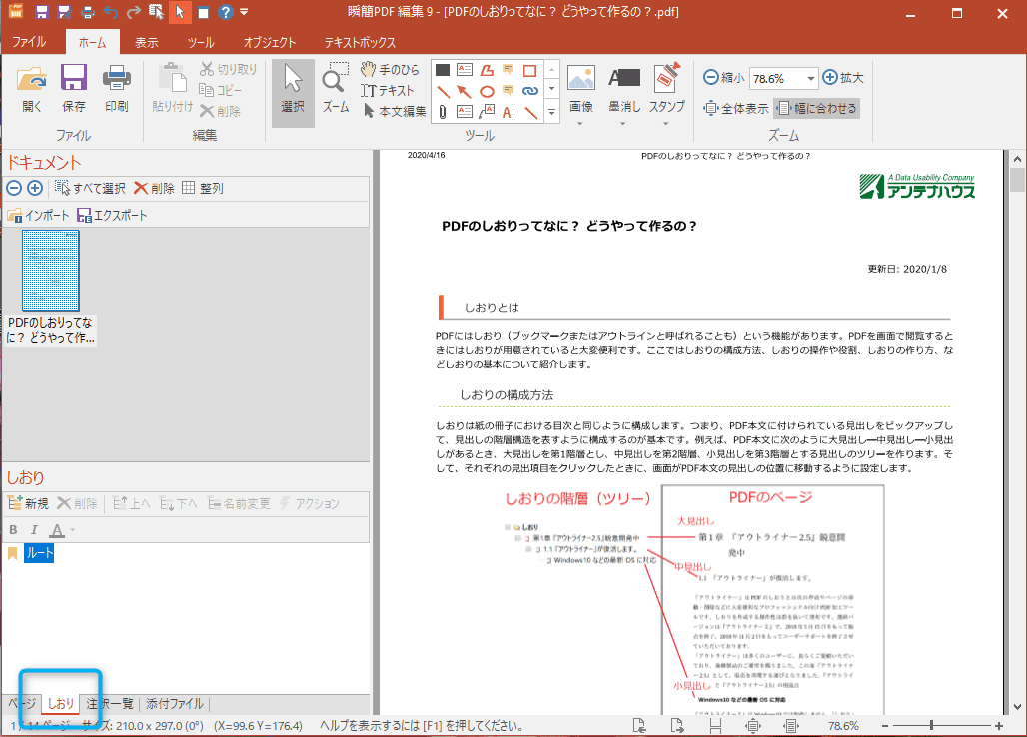Click the 全体表示 fit-page button
The width and height of the screenshot is (1027, 737).
(x=736, y=108)
